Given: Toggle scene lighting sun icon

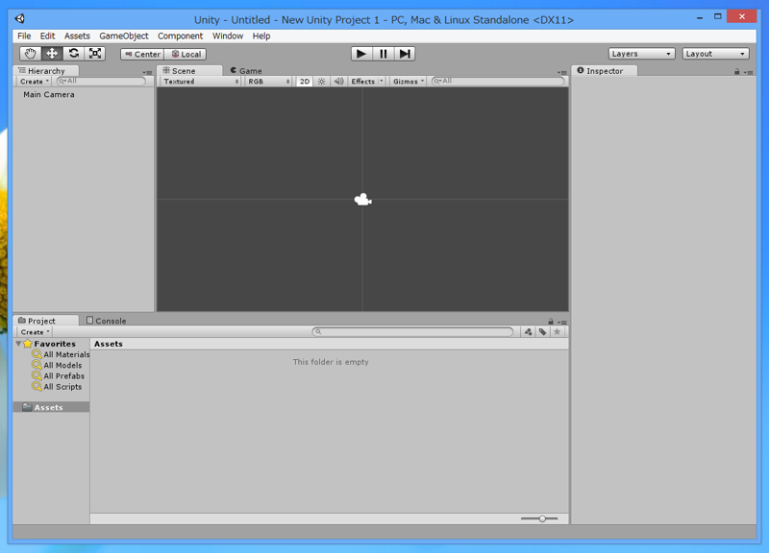Looking at the screenshot, I should pos(321,82).
